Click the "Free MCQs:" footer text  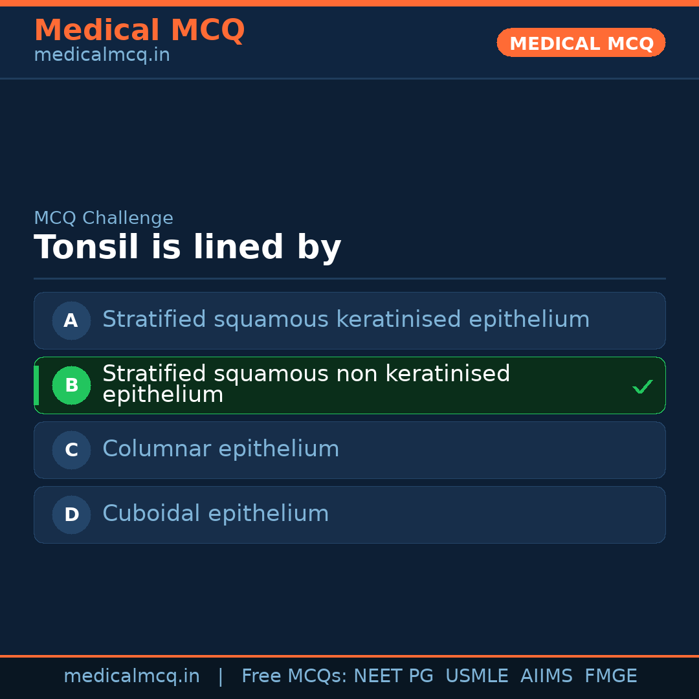point(294,676)
